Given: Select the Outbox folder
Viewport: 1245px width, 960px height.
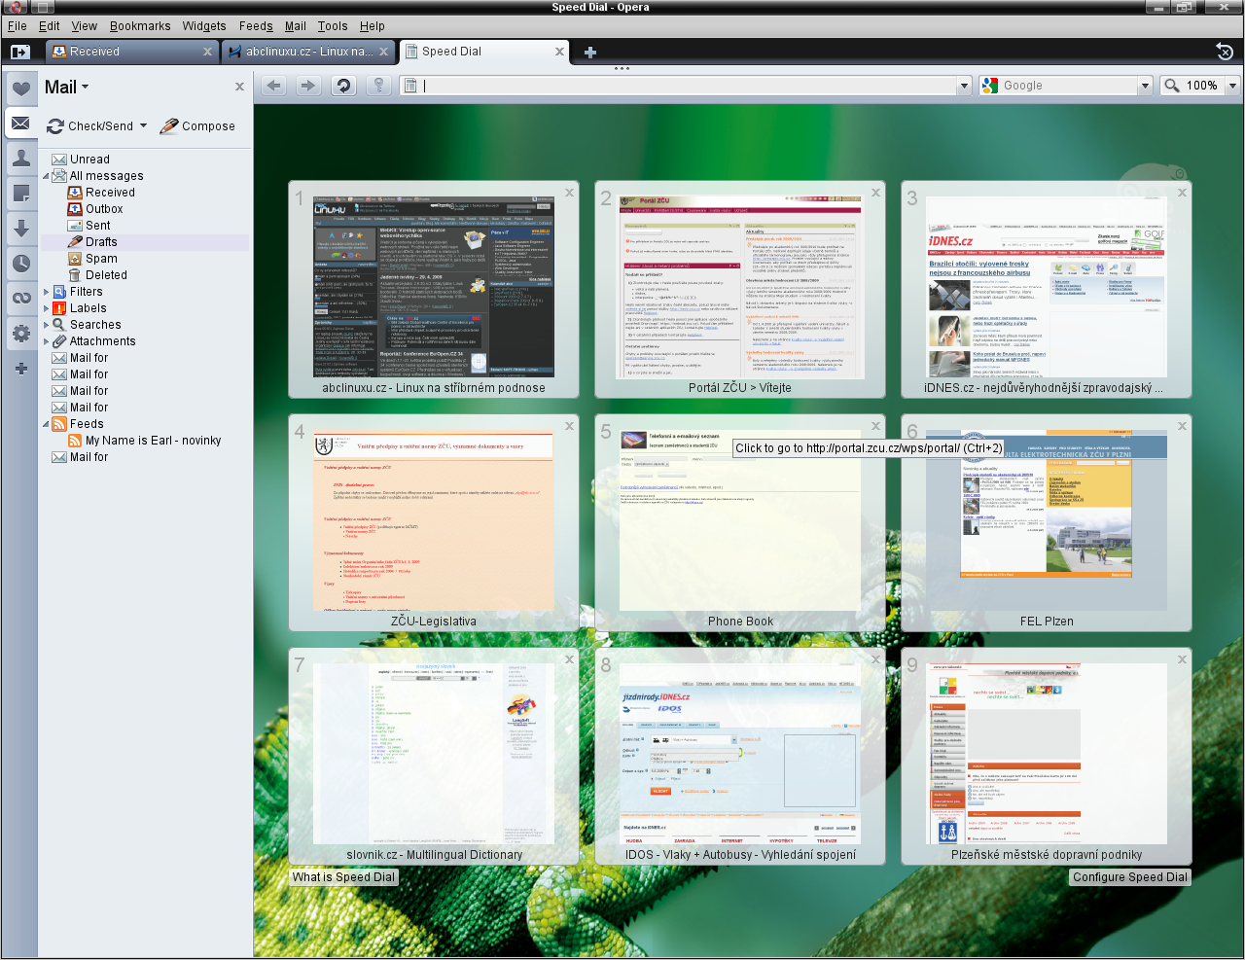Looking at the screenshot, I should [104, 209].
